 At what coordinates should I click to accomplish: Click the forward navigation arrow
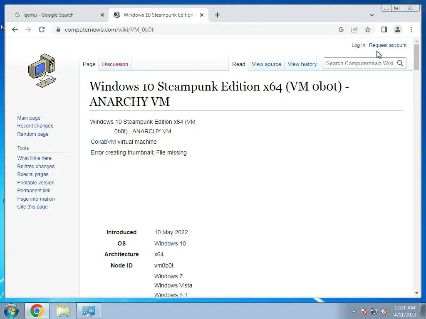point(28,29)
